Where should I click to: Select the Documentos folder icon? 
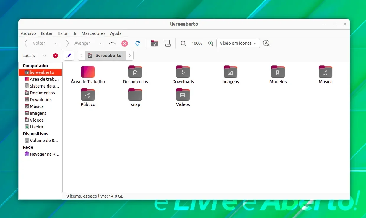pos(135,72)
